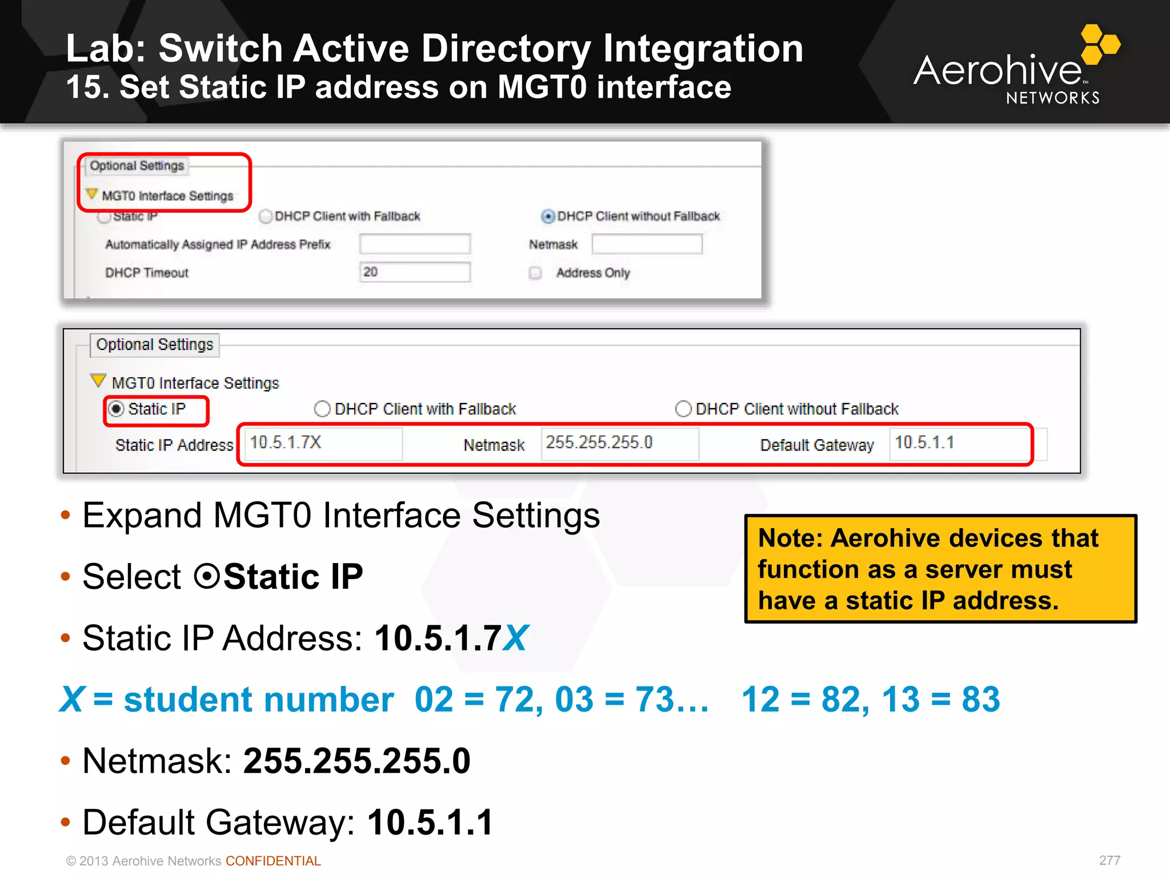Click the Aerohive Networks logo

click(1017, 65)
